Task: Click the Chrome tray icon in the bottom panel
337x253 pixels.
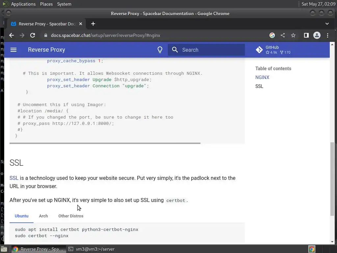Action: pos(312,249)
